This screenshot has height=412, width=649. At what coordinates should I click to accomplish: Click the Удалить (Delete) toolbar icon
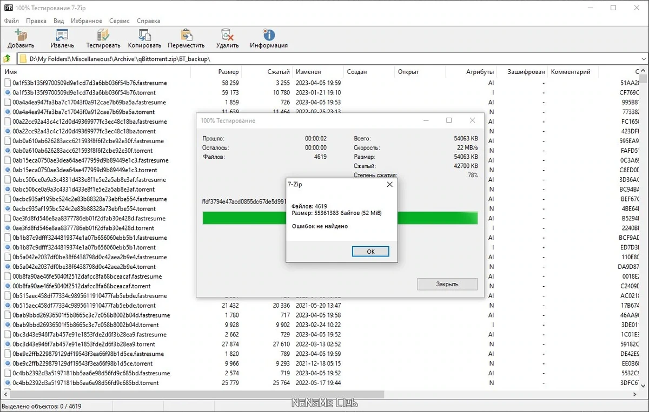[227, 35]
